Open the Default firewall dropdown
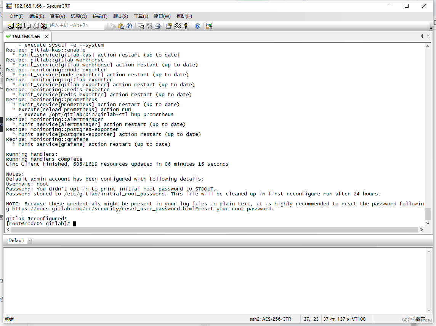This screenshot has width=436, height=326. (30, 240)
